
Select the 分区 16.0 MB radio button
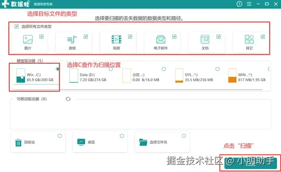point(164,69)
